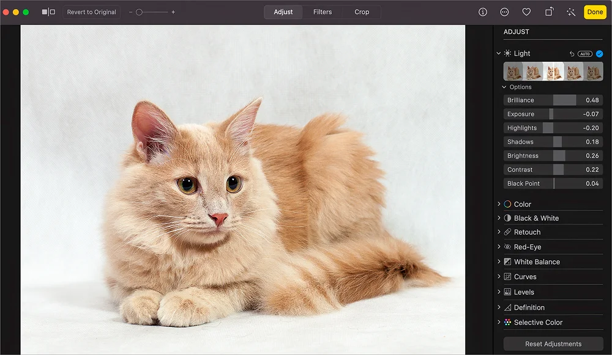Select the leftmost Light preview thumbnail

click(513, 71)
